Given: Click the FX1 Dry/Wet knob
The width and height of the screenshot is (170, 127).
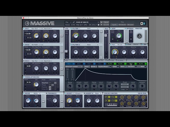Looking at the screenshot, I should pos(115,52).
